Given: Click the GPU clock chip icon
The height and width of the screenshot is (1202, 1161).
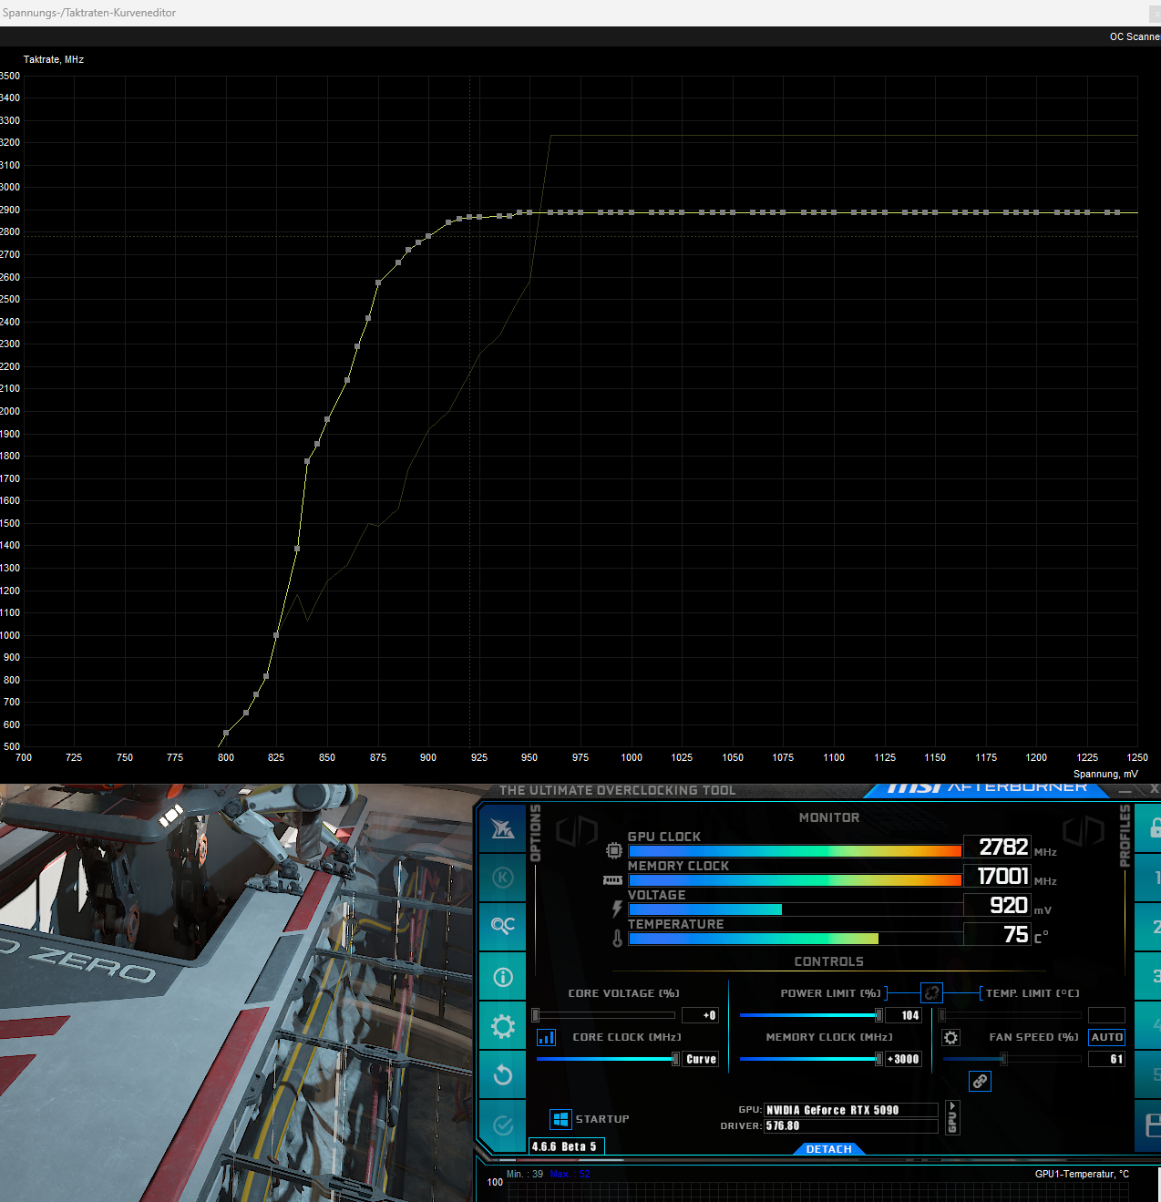Looking at the screenshot, I should (x=614, y=850).
